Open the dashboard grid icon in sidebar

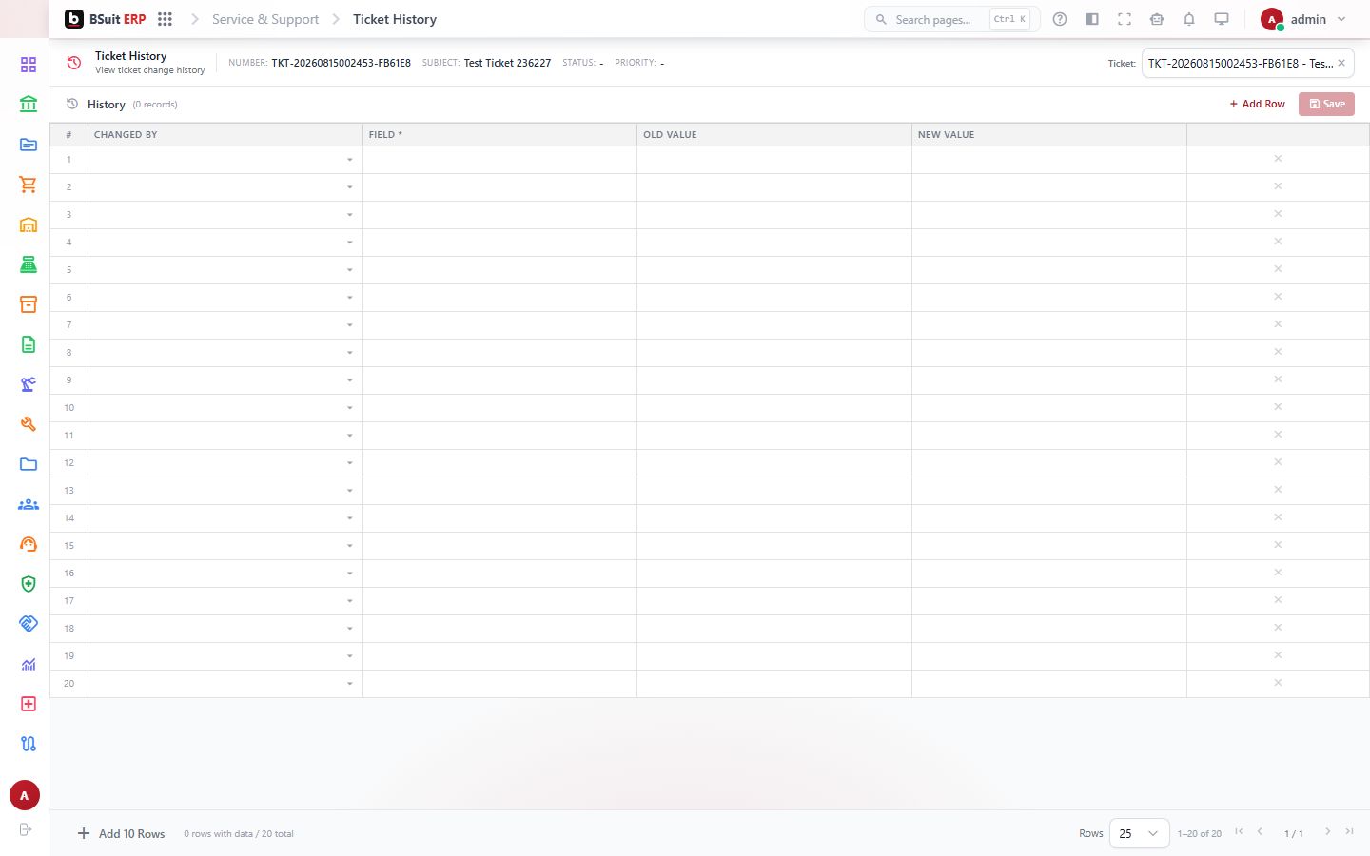click(x=29, y=65)
